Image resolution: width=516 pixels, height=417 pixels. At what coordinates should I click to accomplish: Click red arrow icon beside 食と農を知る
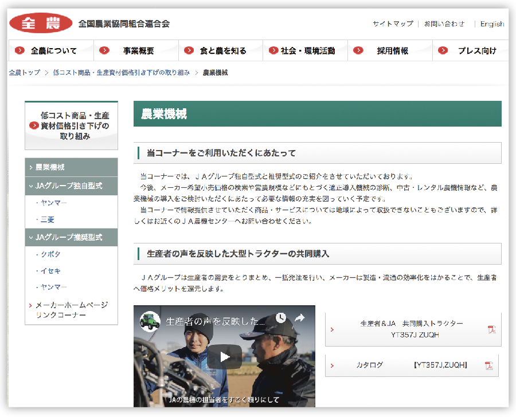189,50
